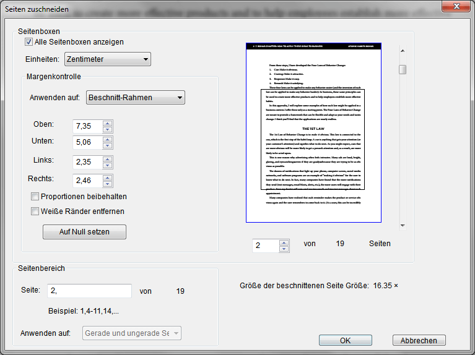Go to next preview page with up stepper

tap(284, 242)
